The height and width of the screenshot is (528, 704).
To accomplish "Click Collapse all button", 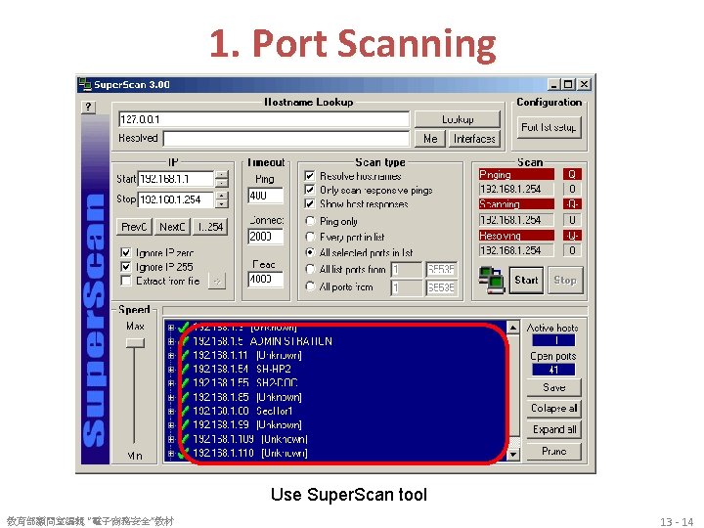I will (554, 409).
